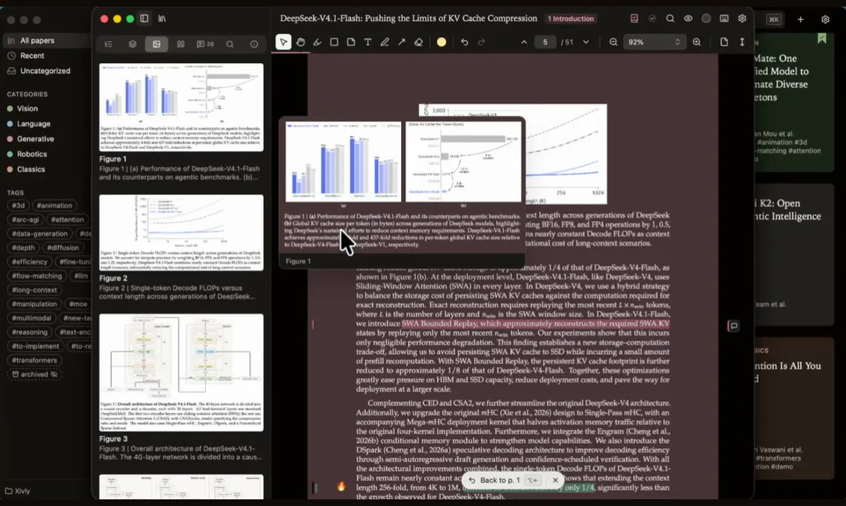
Task: Pick the yellow annotation color swatch
Action: (442, 42)
